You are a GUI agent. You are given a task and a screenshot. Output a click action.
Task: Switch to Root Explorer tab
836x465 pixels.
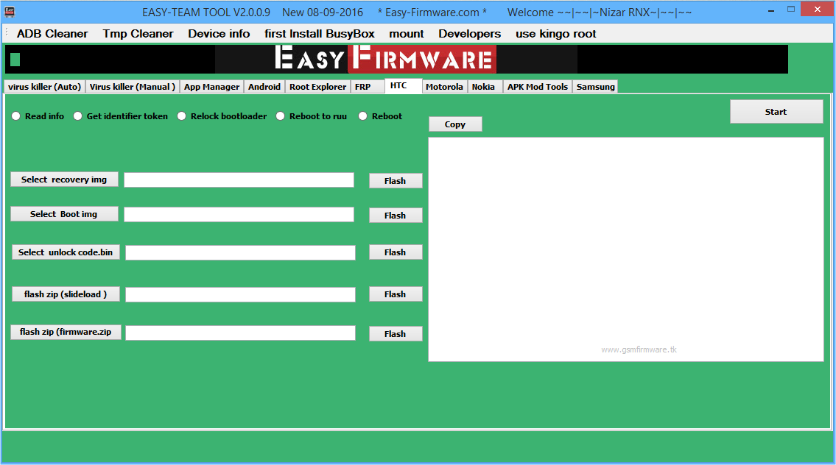point(317,87)
